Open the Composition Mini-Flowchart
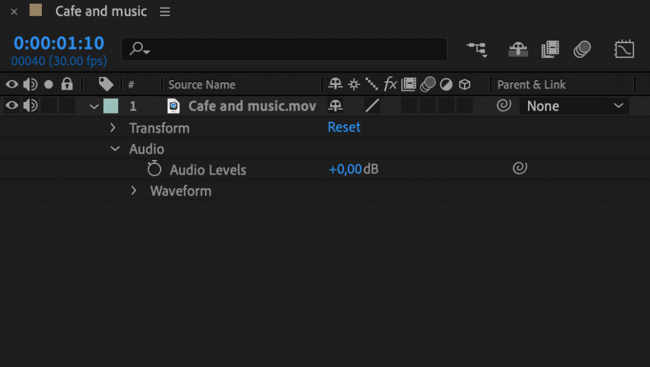 477,48
